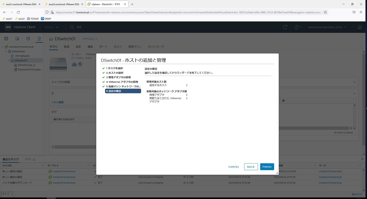Screen dimensions: 367x199
Task: Bookmark this page with the star icon
Action: tap(325, 12)
